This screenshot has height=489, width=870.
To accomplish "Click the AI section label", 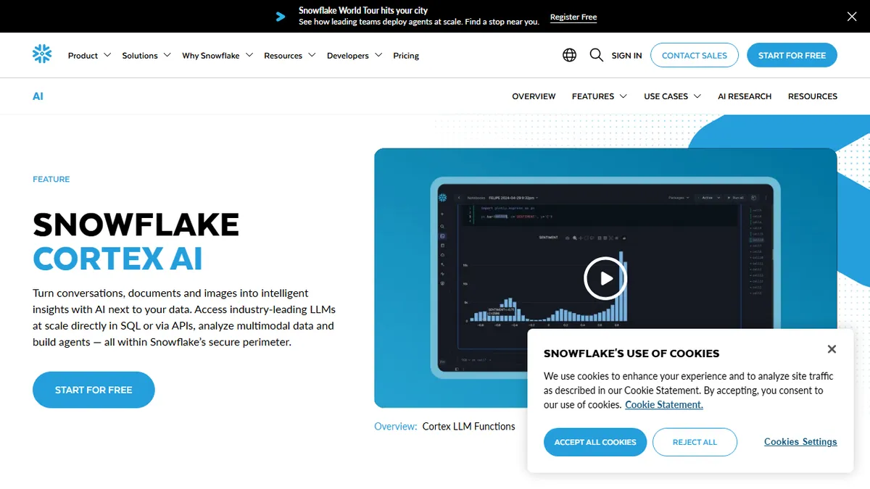I will [x=38, y=96].
